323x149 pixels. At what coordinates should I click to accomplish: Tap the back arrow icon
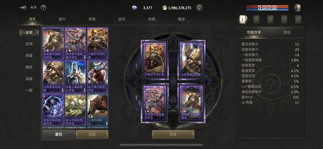(23, 8)
